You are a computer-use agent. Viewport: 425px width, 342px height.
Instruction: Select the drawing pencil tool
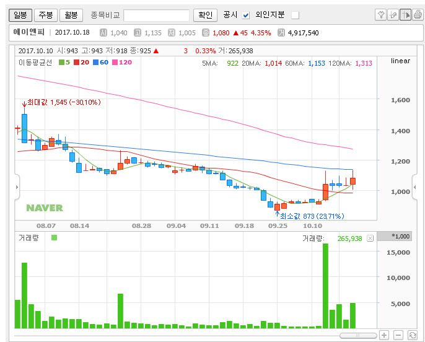tap(393, 15)
